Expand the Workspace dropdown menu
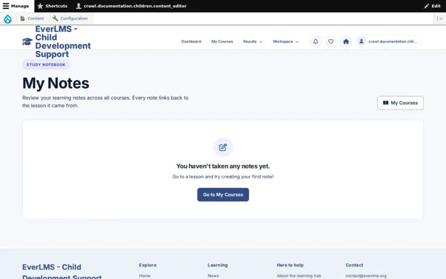This screenshot has height=279, width=446. (x=285, y=41)
